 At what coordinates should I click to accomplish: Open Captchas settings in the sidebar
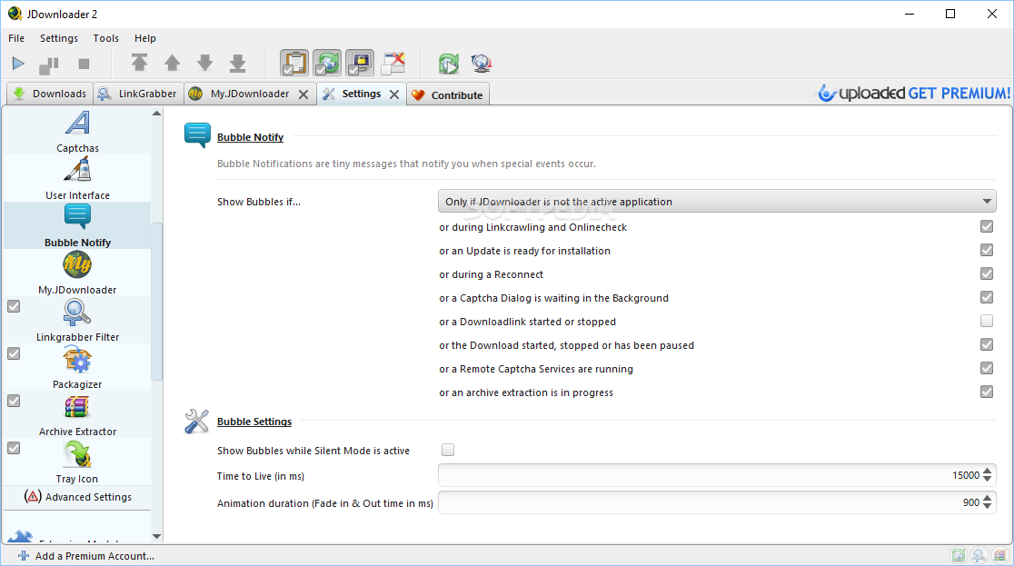point(77,132)
